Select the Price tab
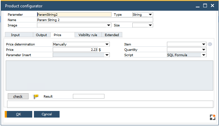 [62, 35]
